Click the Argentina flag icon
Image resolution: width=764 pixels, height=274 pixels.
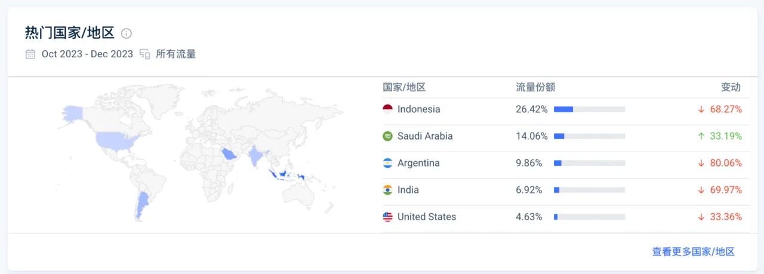[x=388, y=163]
